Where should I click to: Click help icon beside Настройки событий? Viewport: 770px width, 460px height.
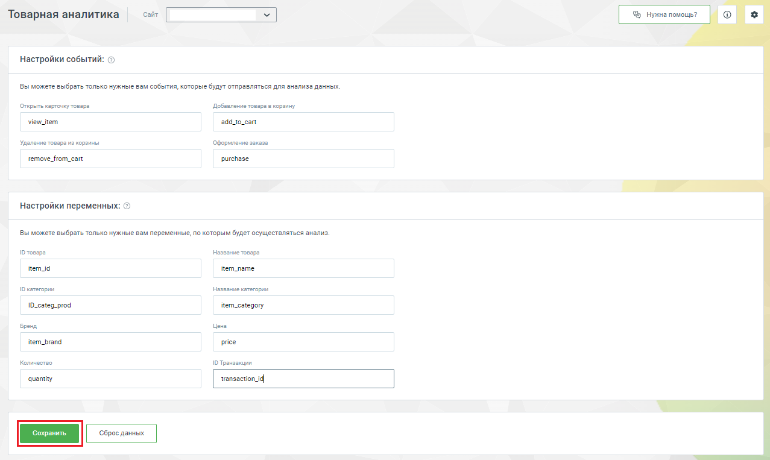point(111,60)
